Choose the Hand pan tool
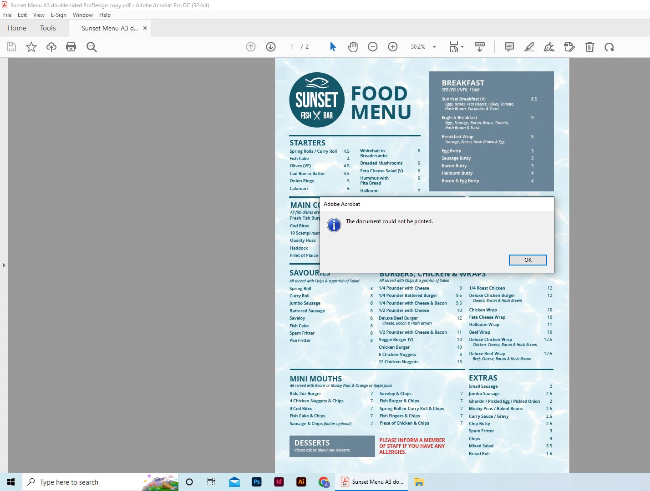This screenshot has height=491, width=650. click(353, 47)
